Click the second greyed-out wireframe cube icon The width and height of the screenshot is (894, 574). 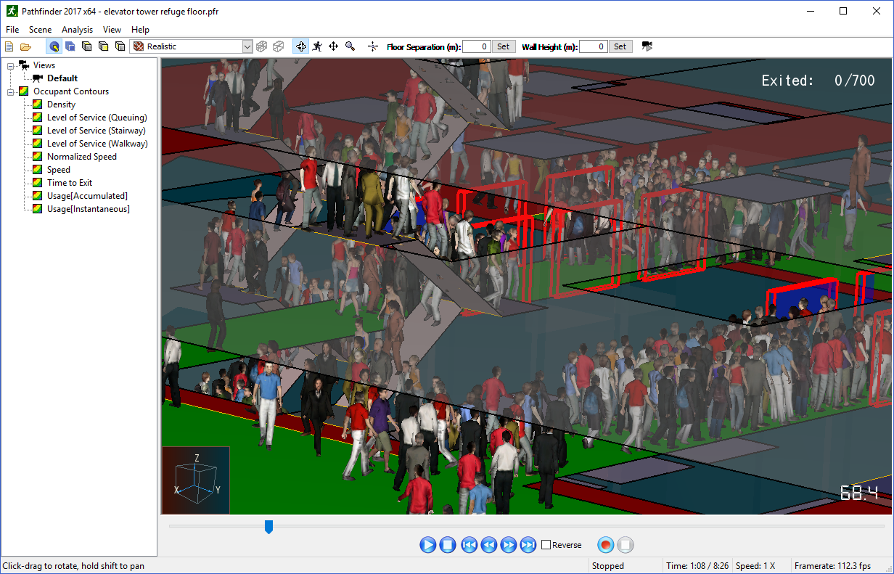point(279,46)
